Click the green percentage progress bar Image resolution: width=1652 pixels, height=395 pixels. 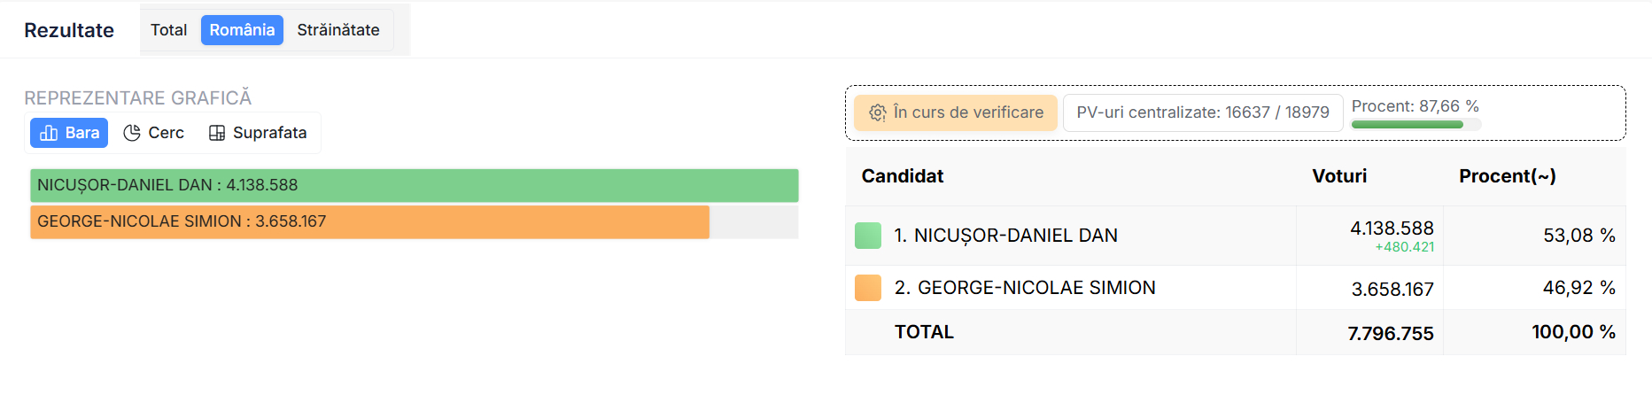coord(1407,125)
